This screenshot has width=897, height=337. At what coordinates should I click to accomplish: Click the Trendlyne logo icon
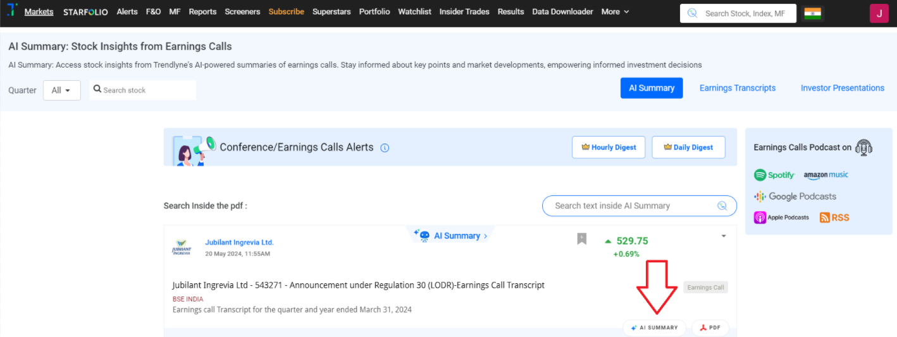[x=12, y=11]
